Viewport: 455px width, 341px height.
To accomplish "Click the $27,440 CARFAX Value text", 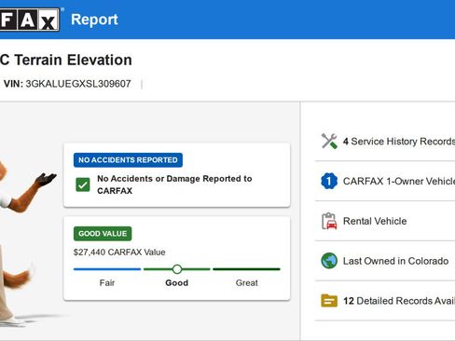I will [119, 252].
